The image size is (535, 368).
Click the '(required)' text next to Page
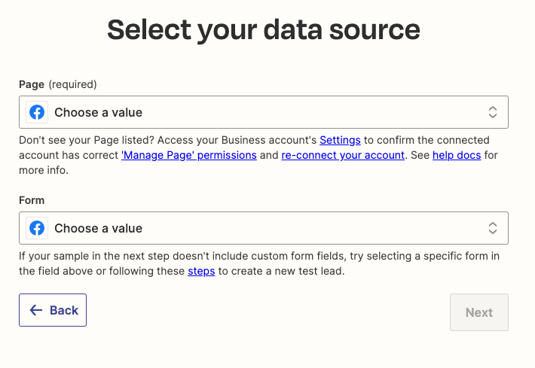[x=73, y=84]
